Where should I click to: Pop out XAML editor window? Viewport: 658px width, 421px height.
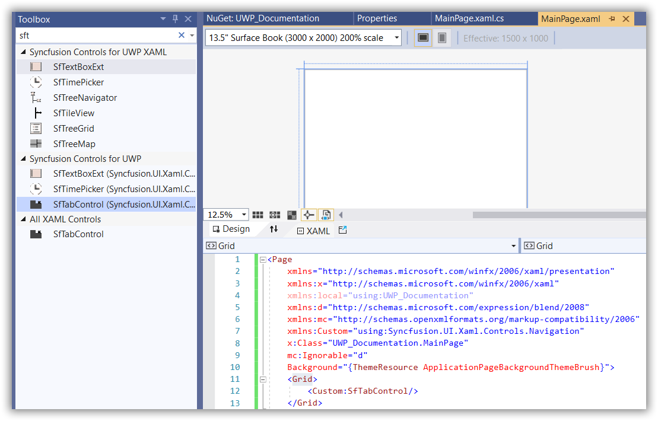pos(342,230)
